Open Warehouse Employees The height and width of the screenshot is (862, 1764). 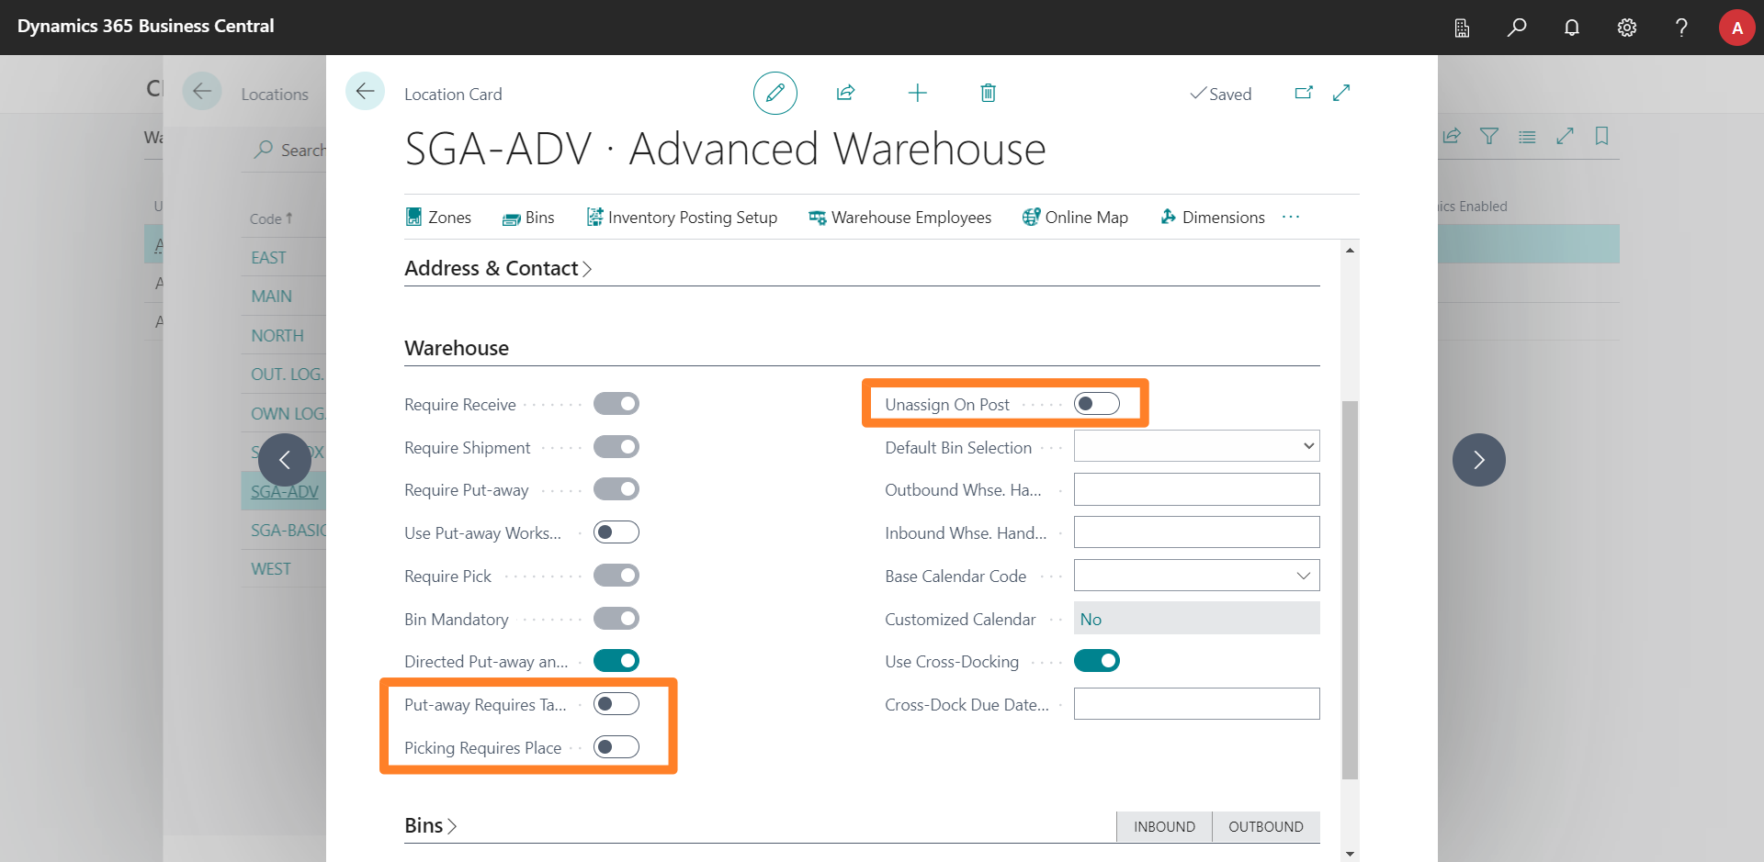pyautogui.click(x=899, y=218)
